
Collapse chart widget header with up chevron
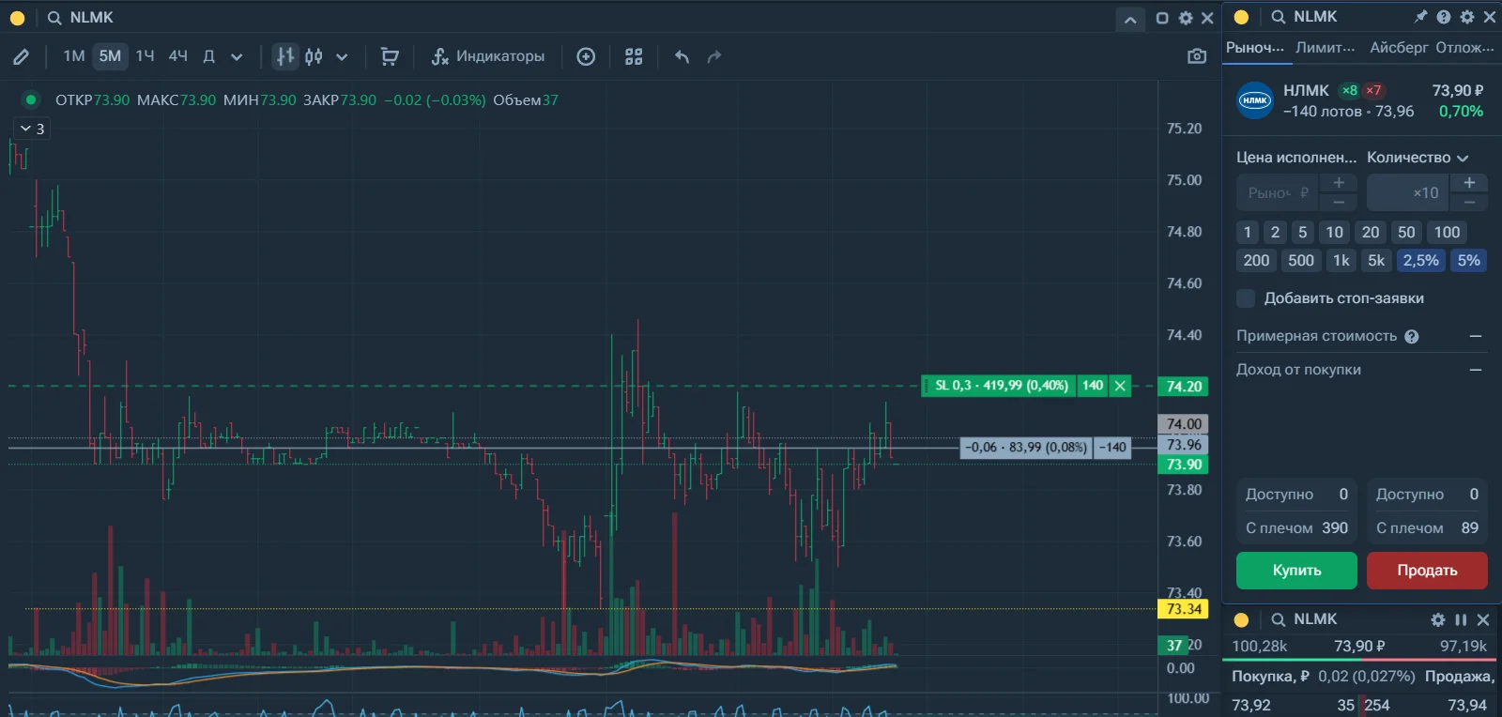[x=1130, y=19]
